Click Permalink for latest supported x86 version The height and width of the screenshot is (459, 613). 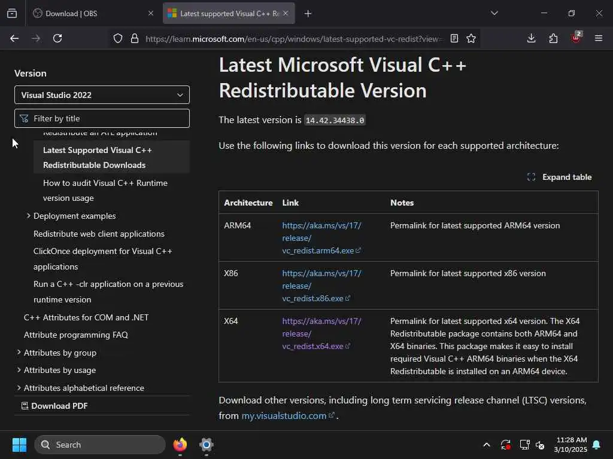(x=468, y=273)
